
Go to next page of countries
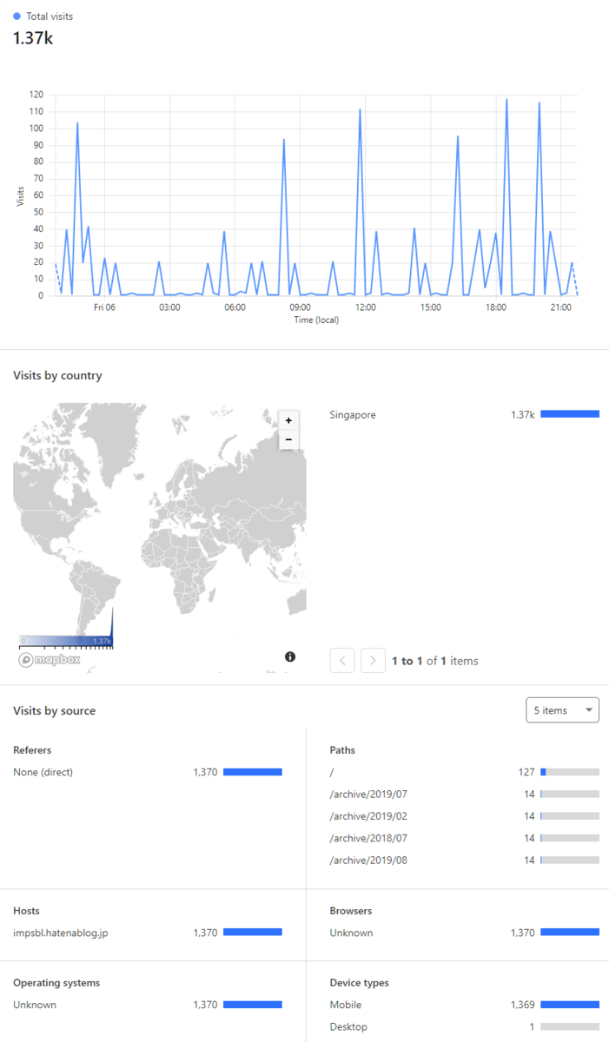pyautogui.click(x=373, y=661)
